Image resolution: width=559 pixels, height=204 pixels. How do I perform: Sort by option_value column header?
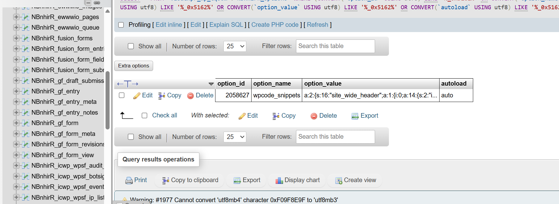tap(323, 84)
